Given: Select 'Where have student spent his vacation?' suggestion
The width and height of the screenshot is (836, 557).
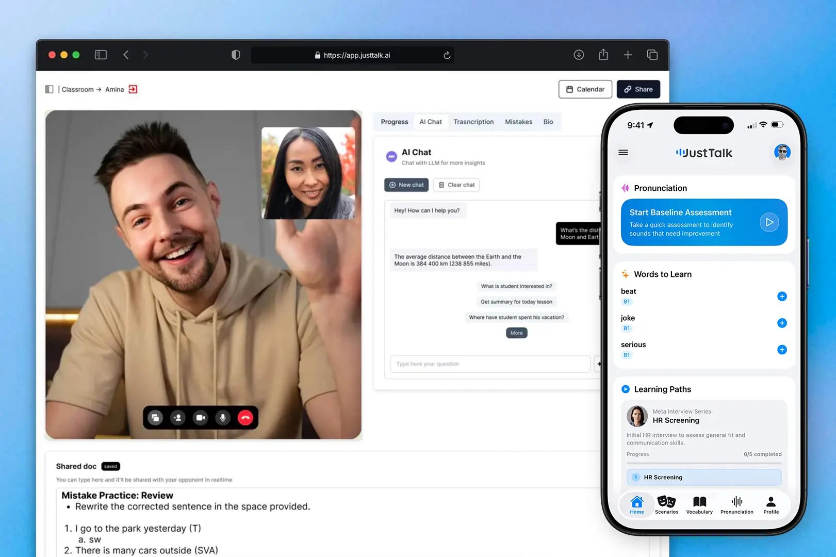Looking at the screenshot, I should (x=516, y=317).
